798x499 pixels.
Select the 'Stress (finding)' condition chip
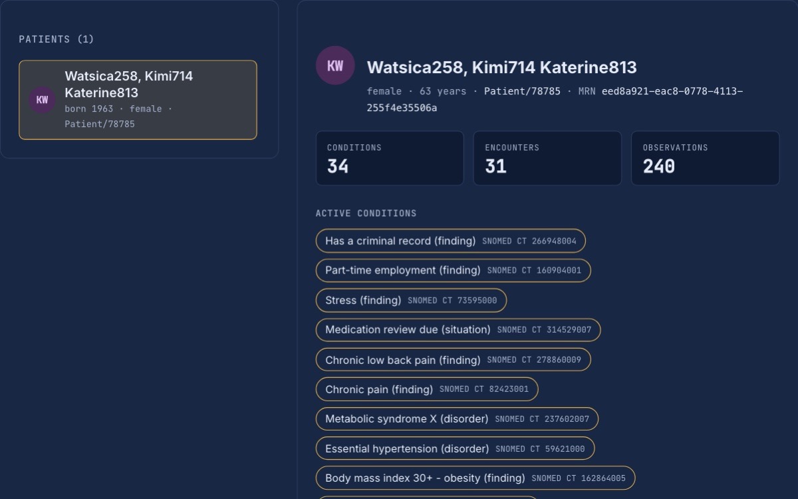click(411, 300)
